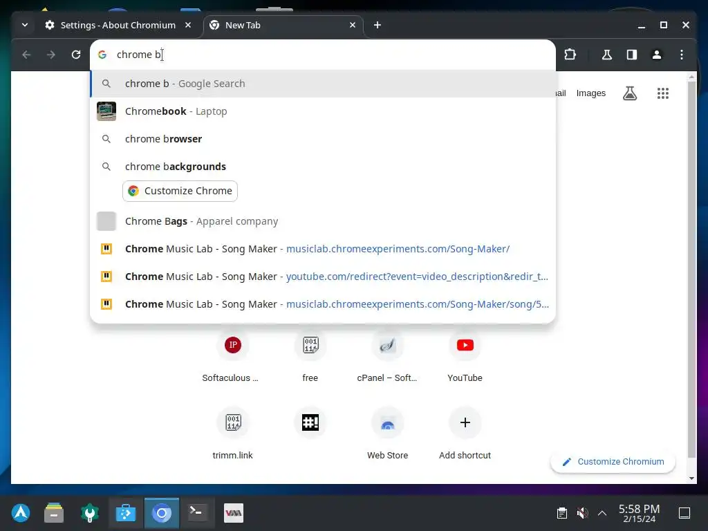This screenshot has width=708, height=531.
Task: Pick the 'chrome browser' suggestion
Action: coord(323,138)
